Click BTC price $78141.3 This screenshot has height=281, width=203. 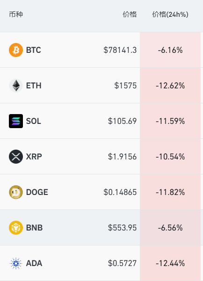click(x=120, y=50)
